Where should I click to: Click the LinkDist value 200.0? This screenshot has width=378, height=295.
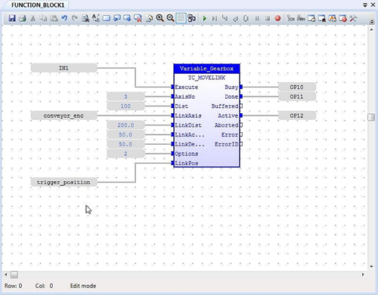point(125,125)
